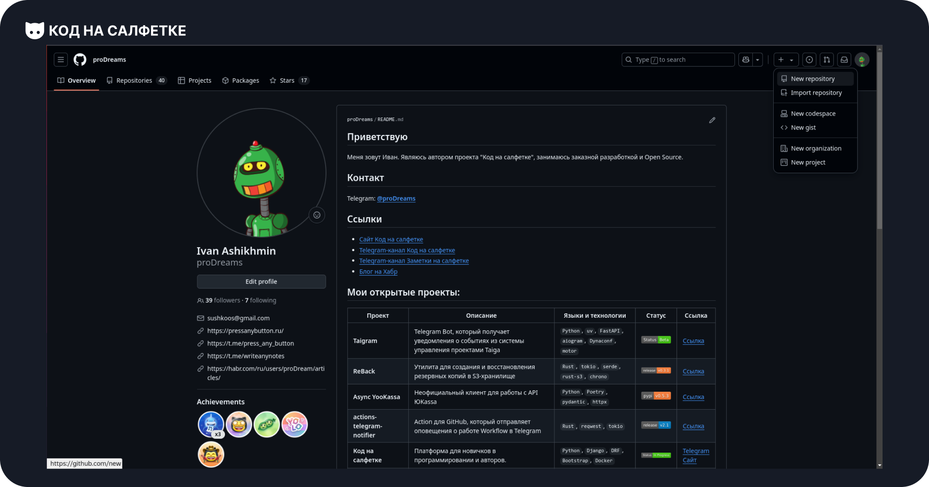
Task: Click the Edit profile button
Action: point(261,281)
